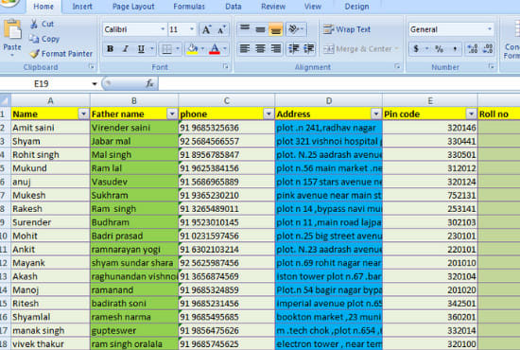This screenshot has height=350, width=520.
Task: Align text left
Action: click(245, 49)
